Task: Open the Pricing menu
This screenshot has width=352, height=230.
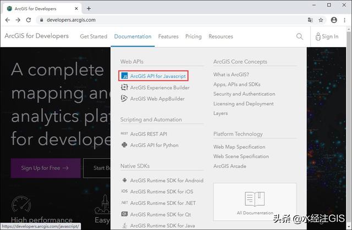Action: tap(193, 37)
